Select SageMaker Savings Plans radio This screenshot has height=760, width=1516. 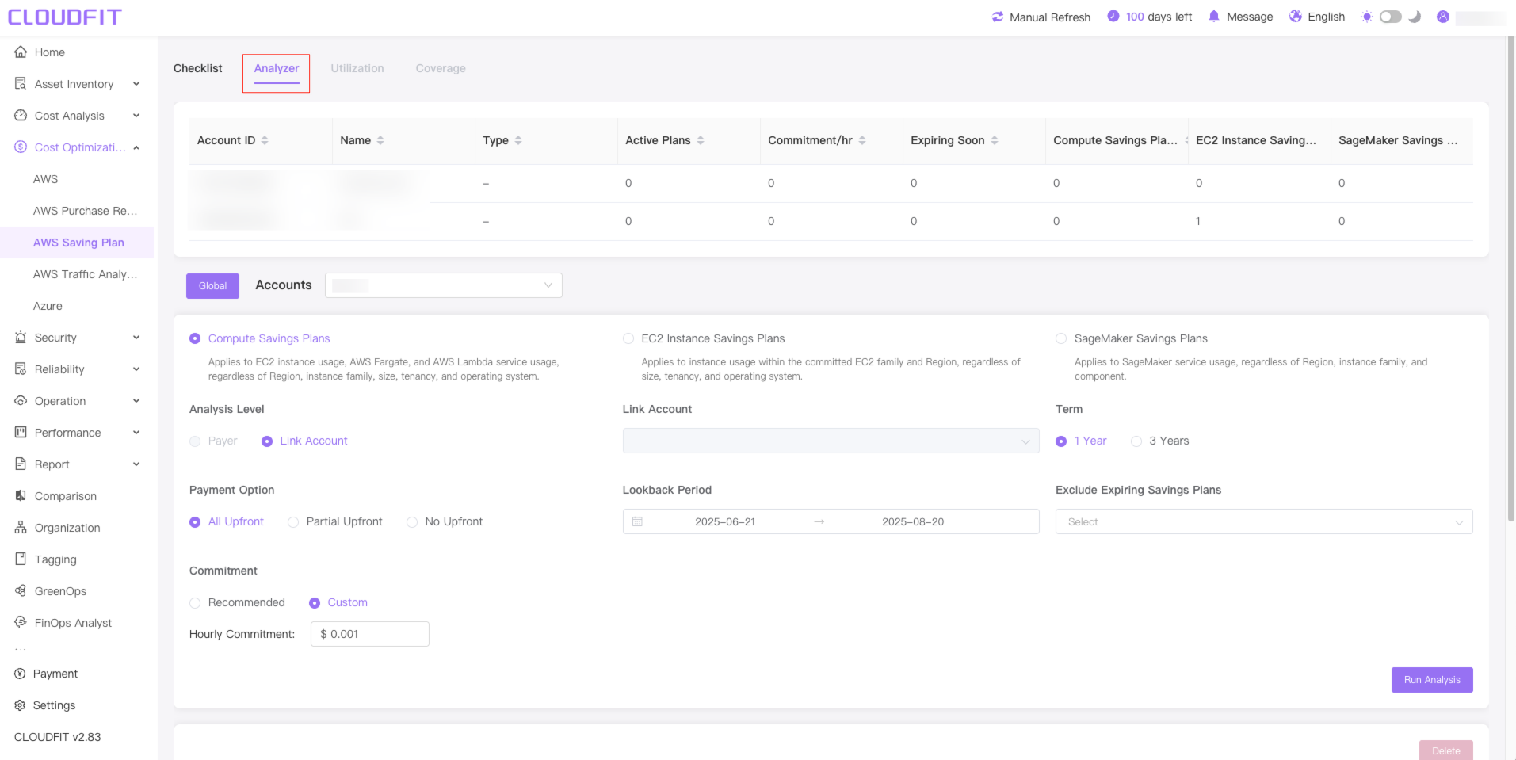click(1061, 339)
